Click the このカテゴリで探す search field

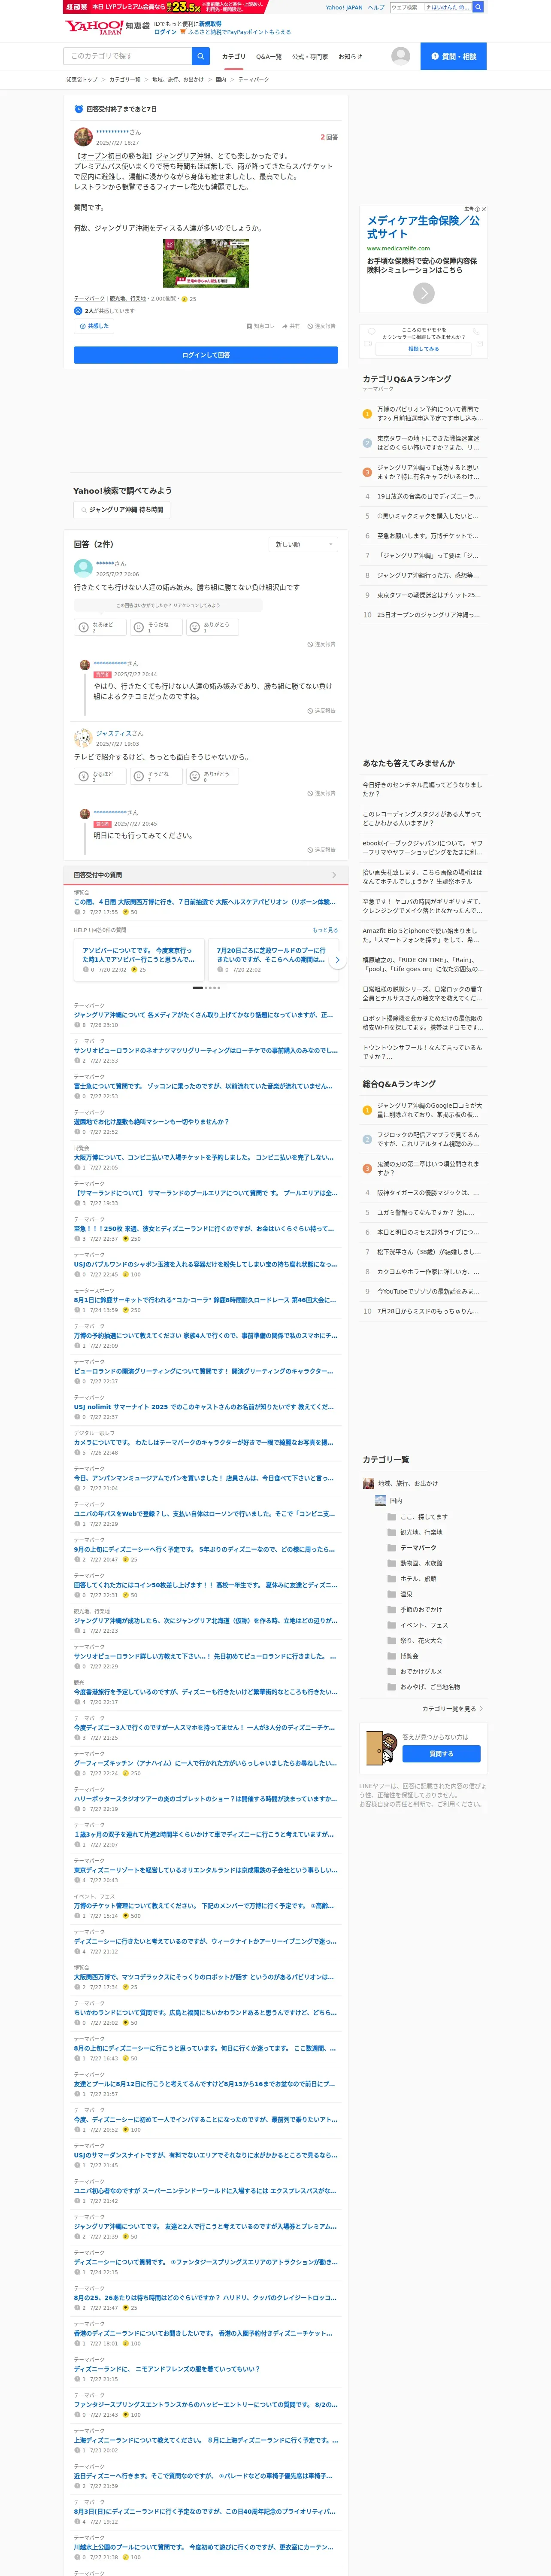[x=128, y=56]
